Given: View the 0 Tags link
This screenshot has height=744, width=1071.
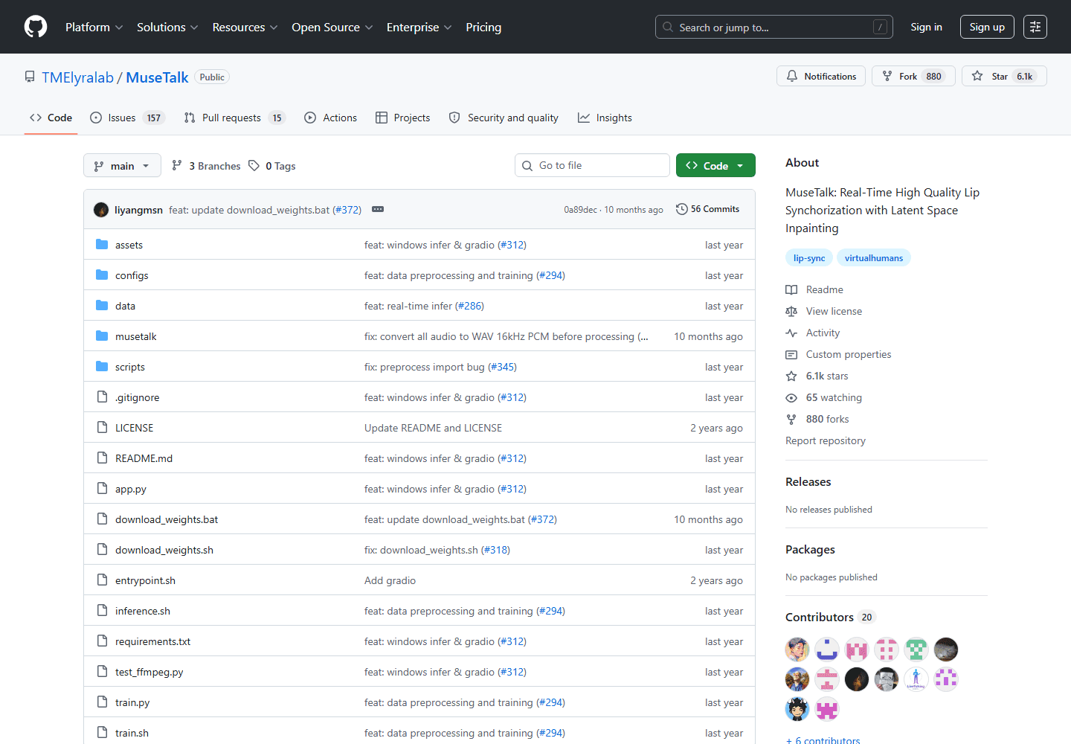Looking at the screenshot, I should pos(272,166).
